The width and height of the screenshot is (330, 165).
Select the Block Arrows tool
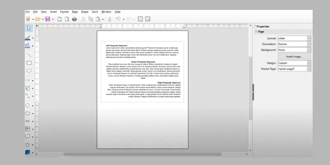tap(28, 121)
